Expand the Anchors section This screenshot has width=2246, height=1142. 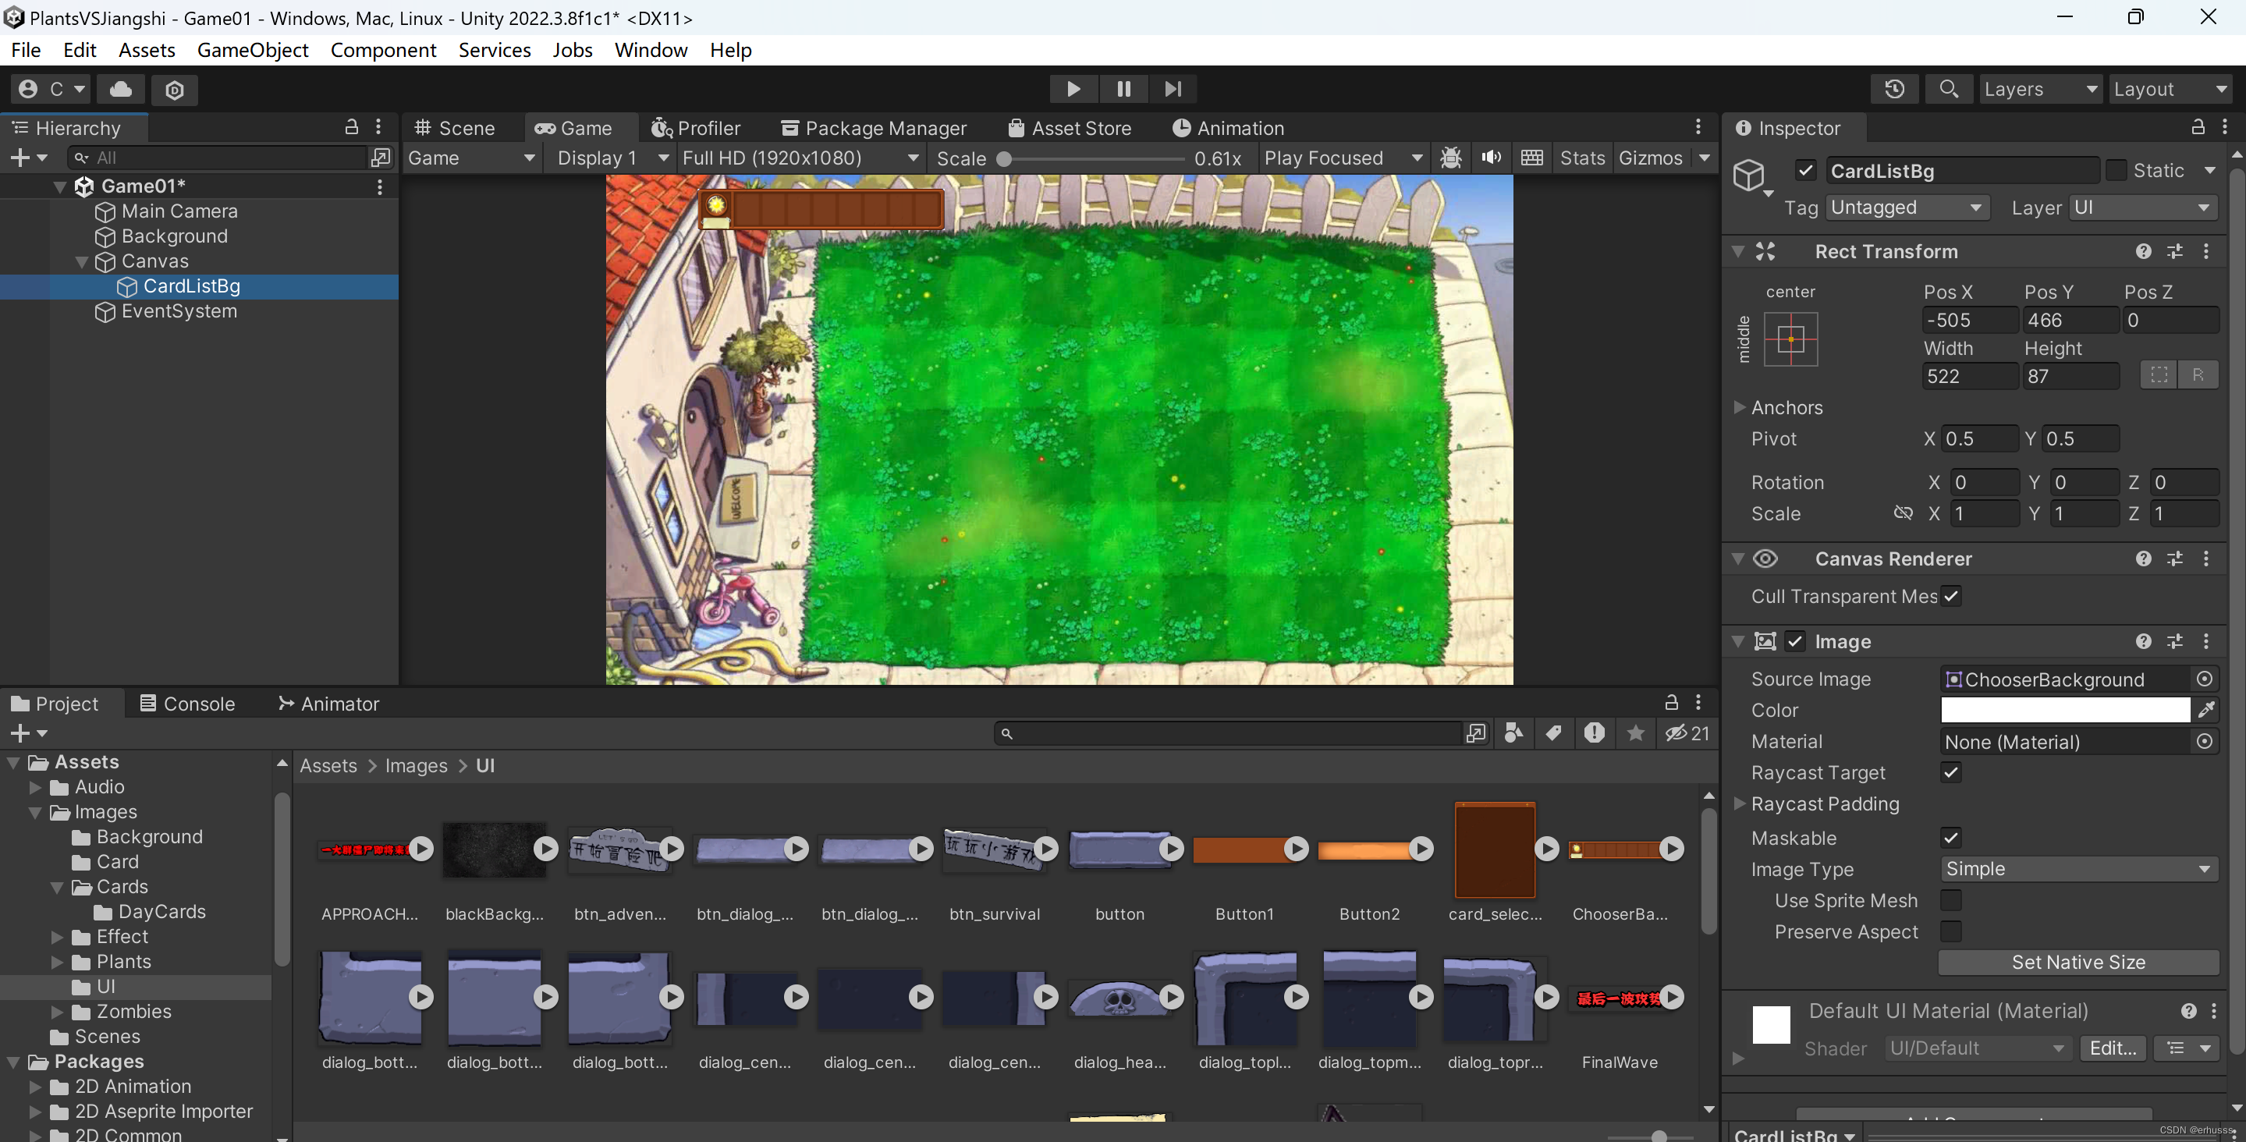[x=1740, y=407]
